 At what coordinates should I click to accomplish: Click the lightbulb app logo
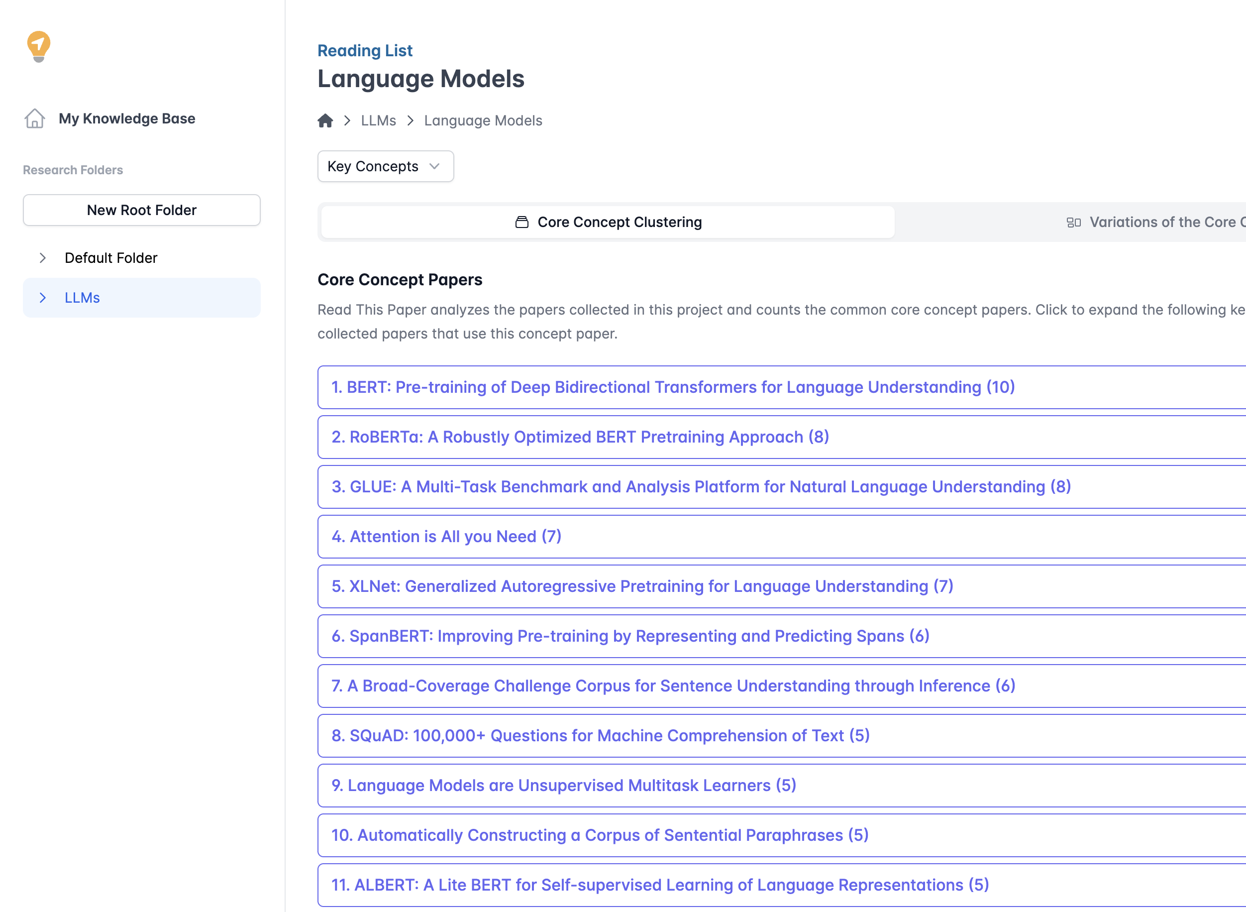[x=39, y=46]
